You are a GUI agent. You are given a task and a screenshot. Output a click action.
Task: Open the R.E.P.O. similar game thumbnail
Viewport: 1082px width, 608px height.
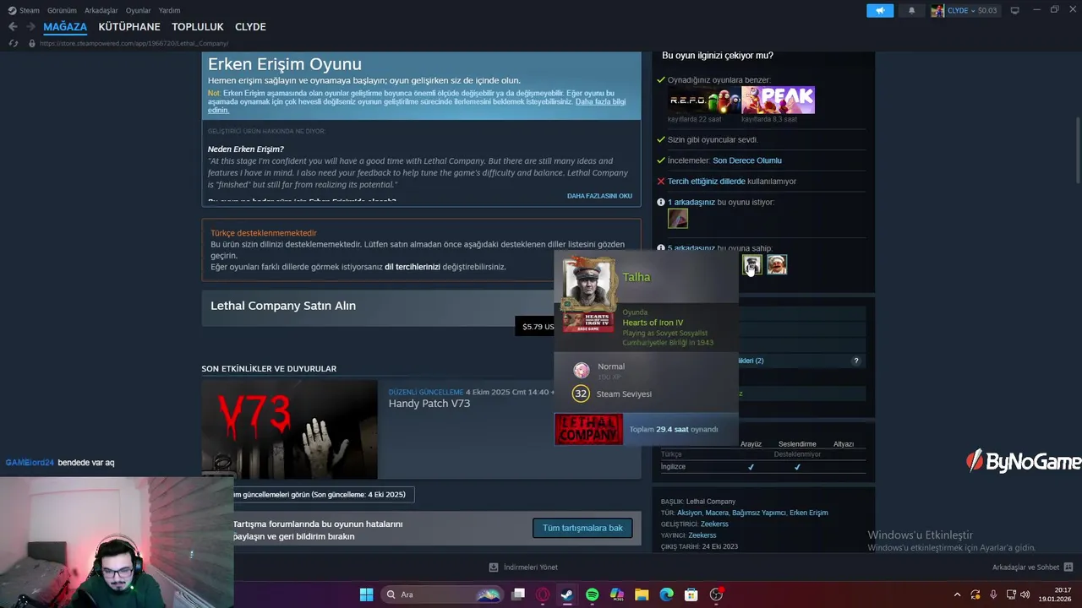pyautogui.click(x=703, y=100)
